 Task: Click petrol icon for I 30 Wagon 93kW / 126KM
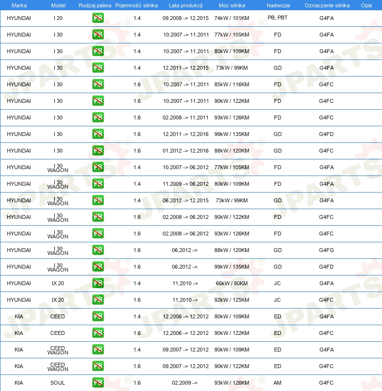click(98, 234)
